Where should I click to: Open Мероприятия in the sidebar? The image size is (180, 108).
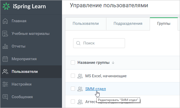click(31, 59)
